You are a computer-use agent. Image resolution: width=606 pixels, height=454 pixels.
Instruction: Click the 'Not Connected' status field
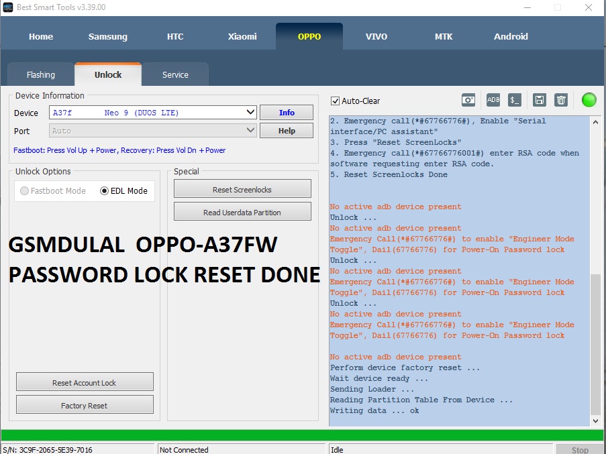tap(242, 450)
